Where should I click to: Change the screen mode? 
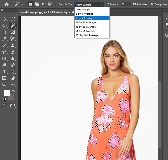13,105
